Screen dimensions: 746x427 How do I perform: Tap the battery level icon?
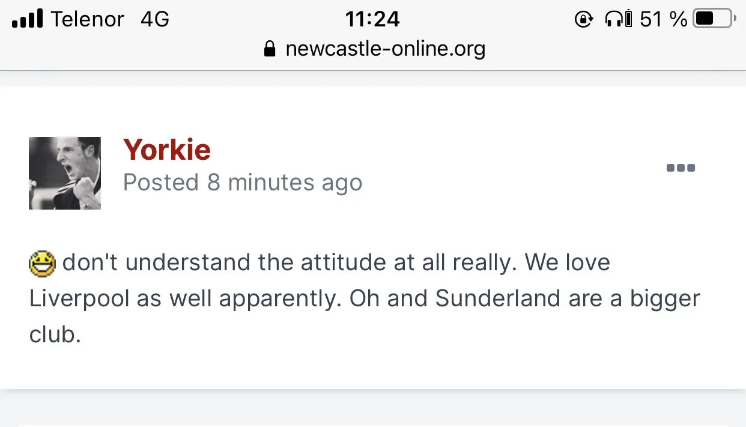(x=714, y=19)
